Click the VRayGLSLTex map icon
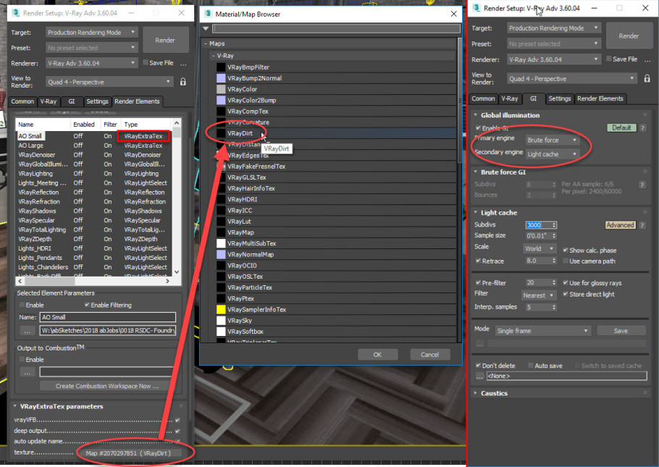This screenshot has height=467, width=659. 221,177
